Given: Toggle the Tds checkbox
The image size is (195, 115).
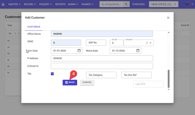Looking at the screenshot, I should coord(52,74).
